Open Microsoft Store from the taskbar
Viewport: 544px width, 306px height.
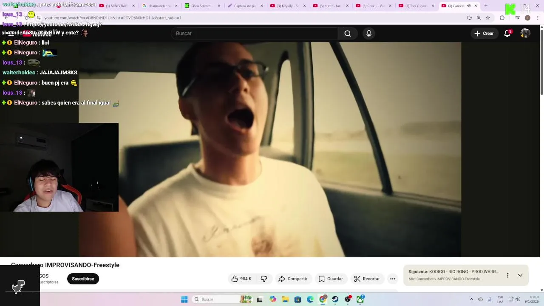point(297,299)
